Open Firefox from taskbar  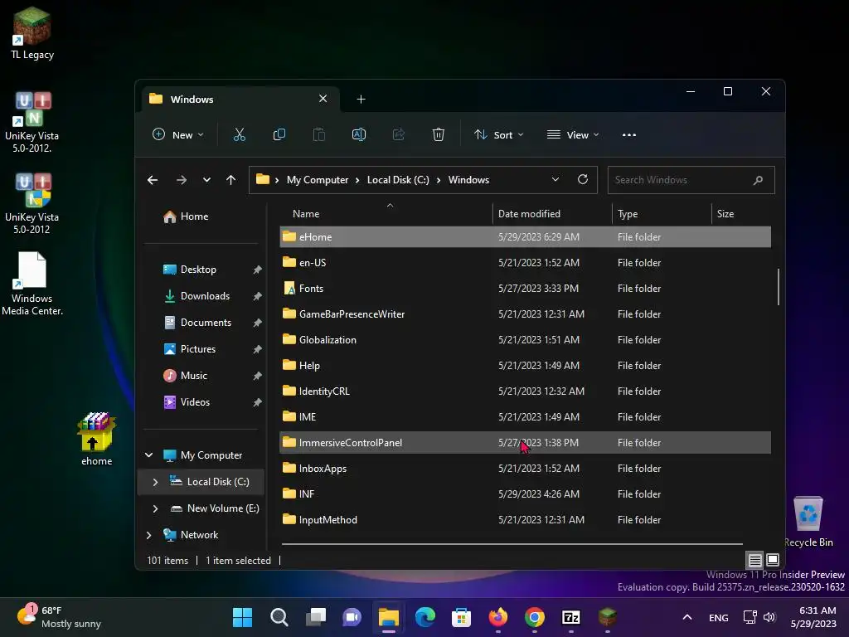[498, 617]
